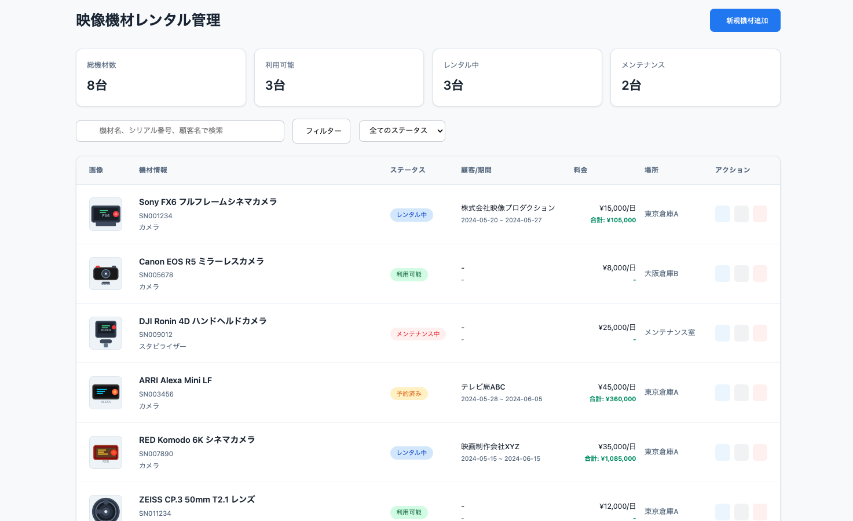Screen dimensions: 853x521
Task: Click the blue action button for DJI Ronin 4D
Action: pyautogui.click(x=723, y=333)
